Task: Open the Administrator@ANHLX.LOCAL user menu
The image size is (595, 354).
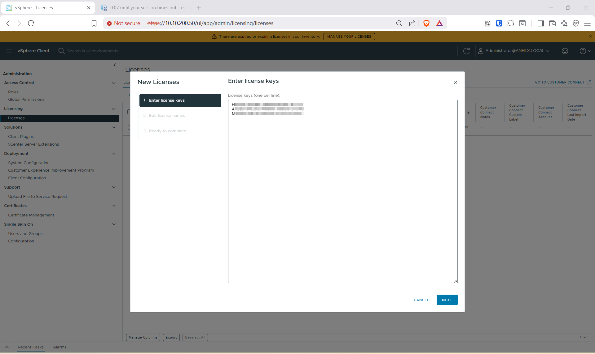Action: [x=514, y=51]
